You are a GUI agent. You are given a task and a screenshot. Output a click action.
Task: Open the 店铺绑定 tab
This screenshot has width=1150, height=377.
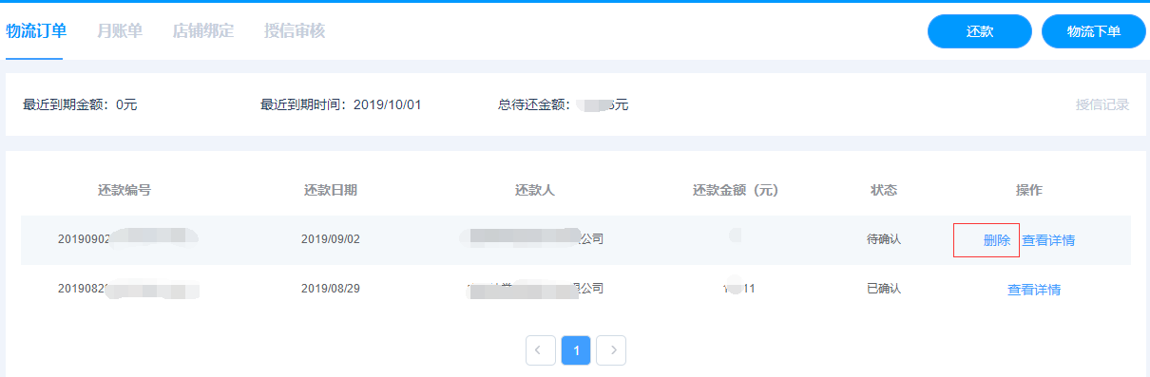point(203,30)
